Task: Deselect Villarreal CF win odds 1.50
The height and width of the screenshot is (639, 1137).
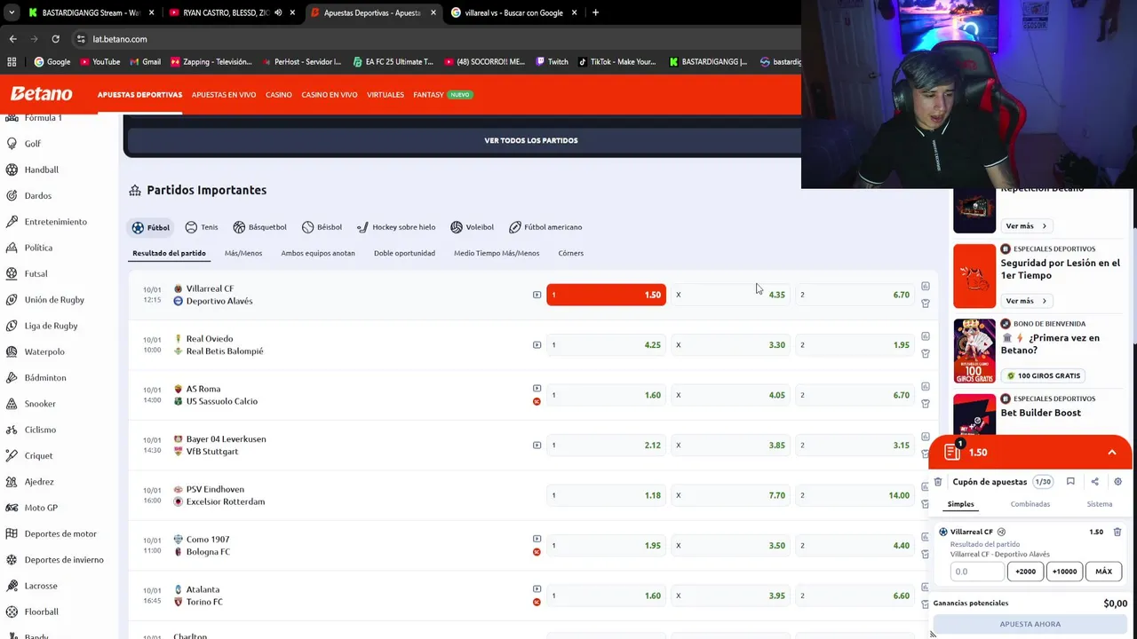Action: click(606, 295)
